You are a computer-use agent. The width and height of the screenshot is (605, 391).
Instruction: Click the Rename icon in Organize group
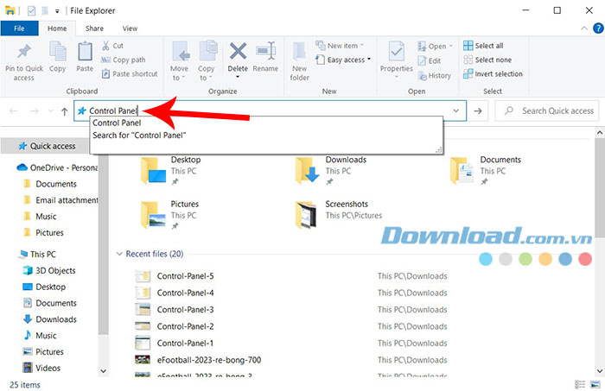(265, 54)
